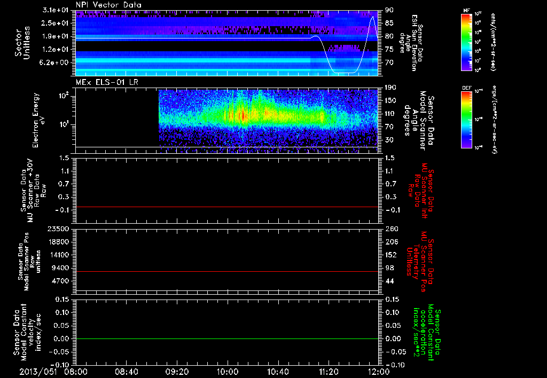Image resolution: width=547 pixels, height=378 pixels.
Task: Click the ESH Sun Elevation Angle axis title
Action: [411, 43]
